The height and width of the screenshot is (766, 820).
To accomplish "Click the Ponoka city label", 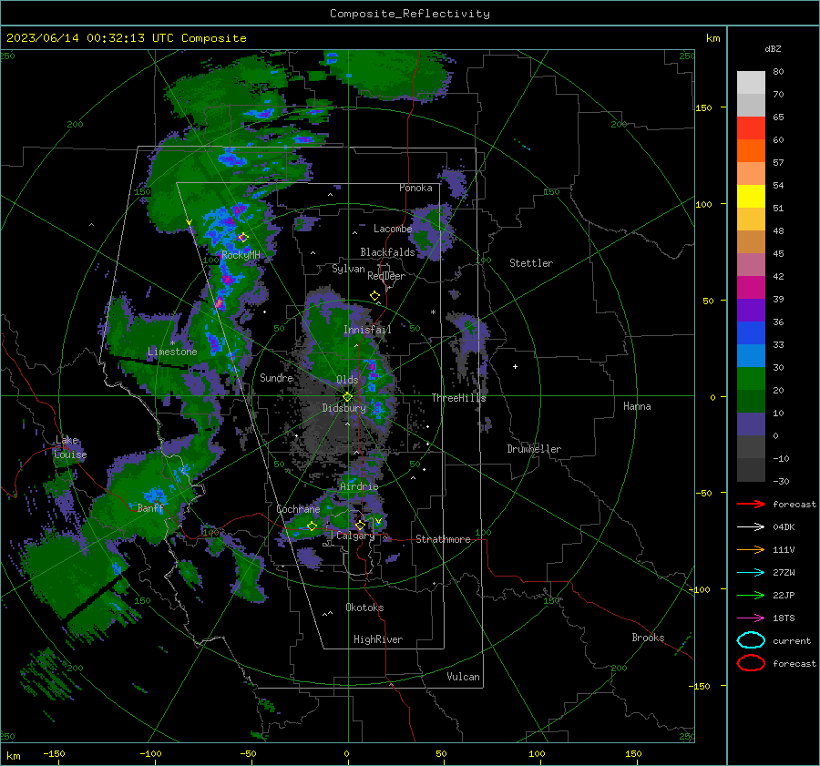I will (415, 188).
